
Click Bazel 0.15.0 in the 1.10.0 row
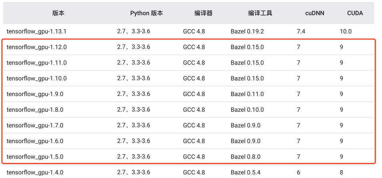pos(247,78)
